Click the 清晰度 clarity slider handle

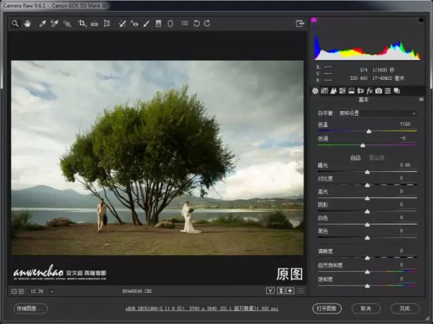click(x=367, y=258)
